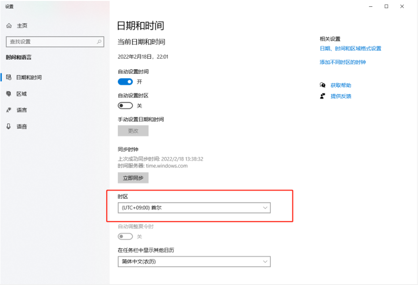This screenshot has height=285, width=418.
Task: Click the 区域 globe icon in sidebar
Action: pos(9,94)
